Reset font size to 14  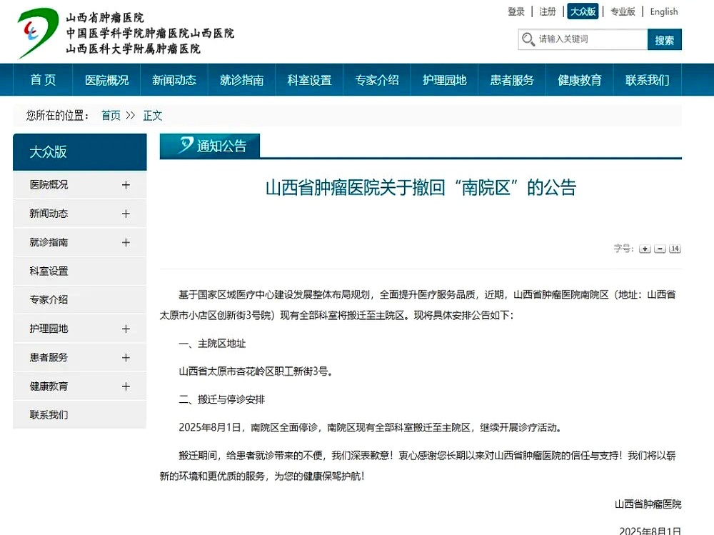pyautogui.click(x=675, y=249)
